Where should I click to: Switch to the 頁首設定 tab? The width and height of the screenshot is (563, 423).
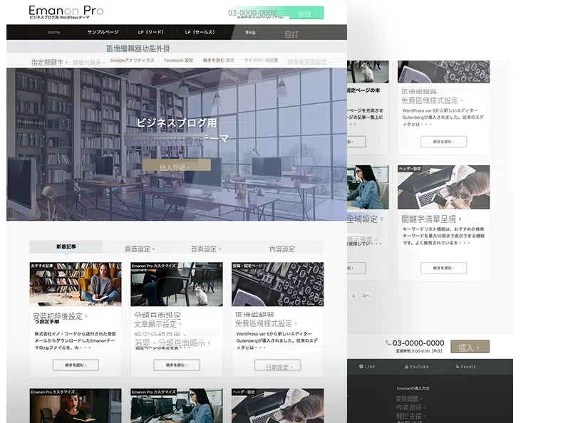pyautogui.click(x=140, y=249)
